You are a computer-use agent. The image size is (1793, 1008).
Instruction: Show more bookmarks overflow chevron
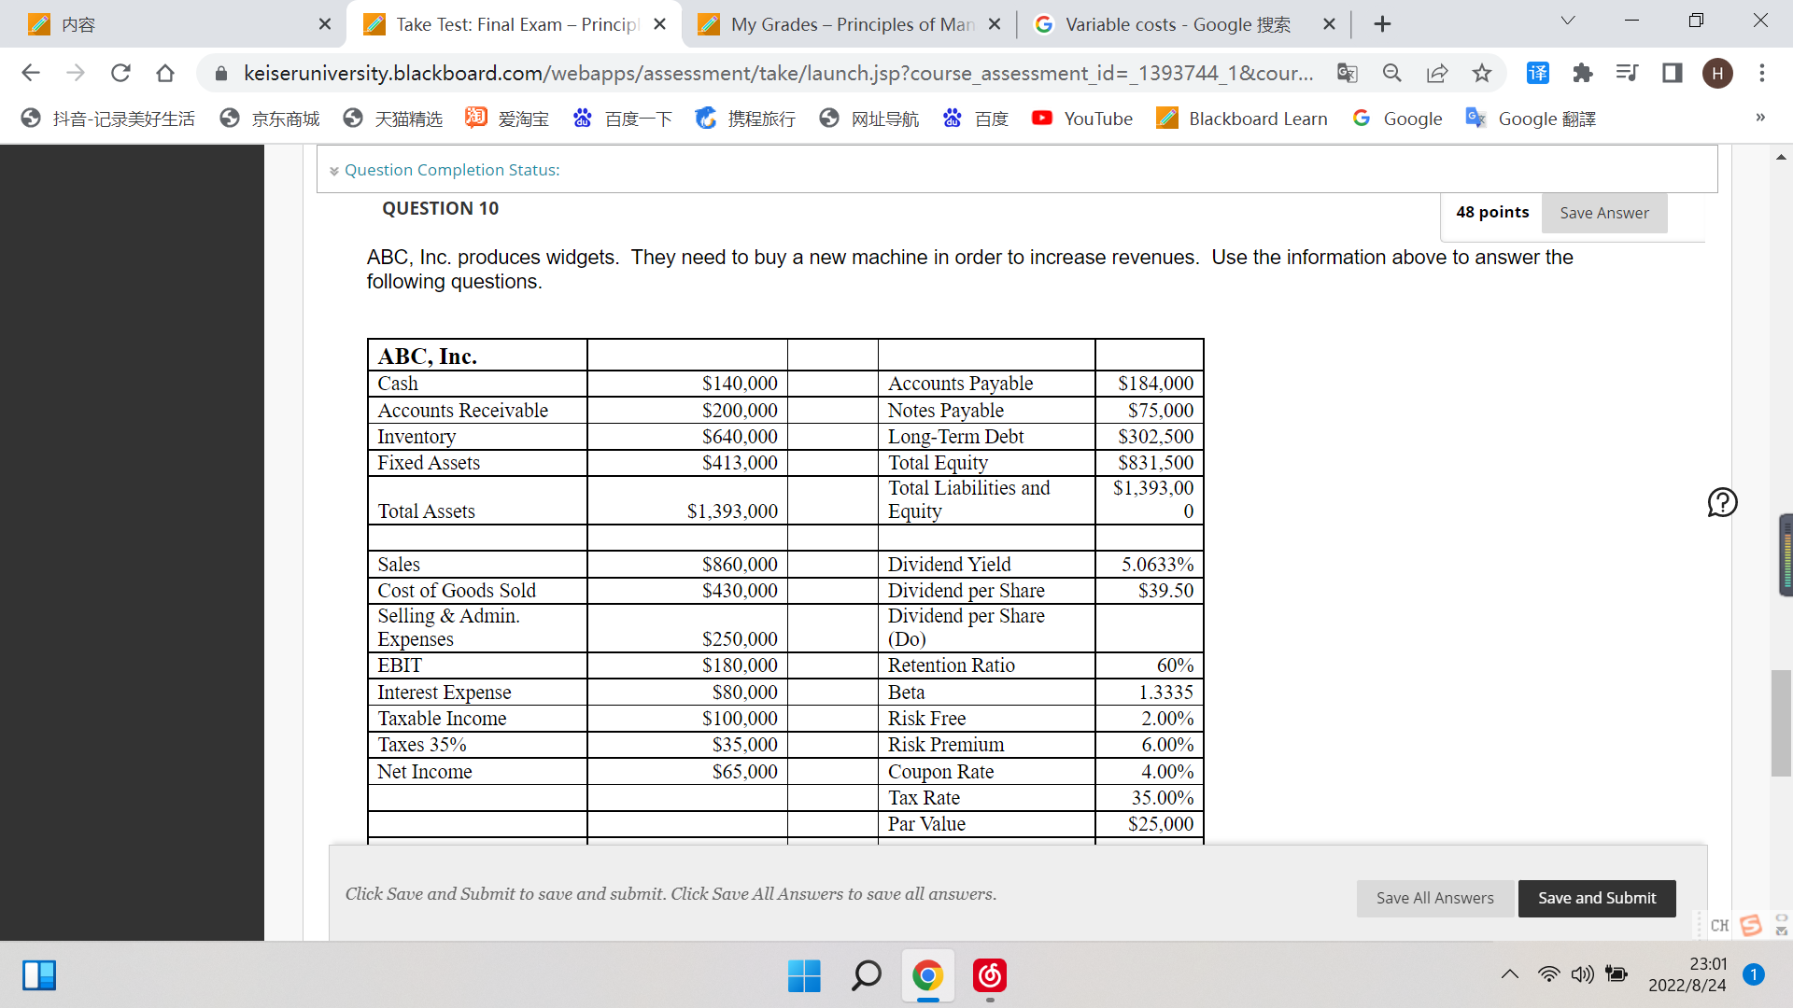click(1759, 118)
